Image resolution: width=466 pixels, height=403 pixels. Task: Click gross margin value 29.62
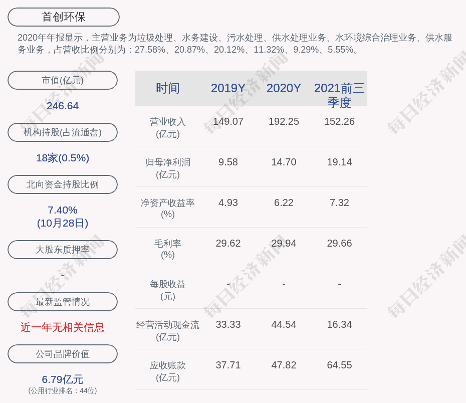pos(228,244)
